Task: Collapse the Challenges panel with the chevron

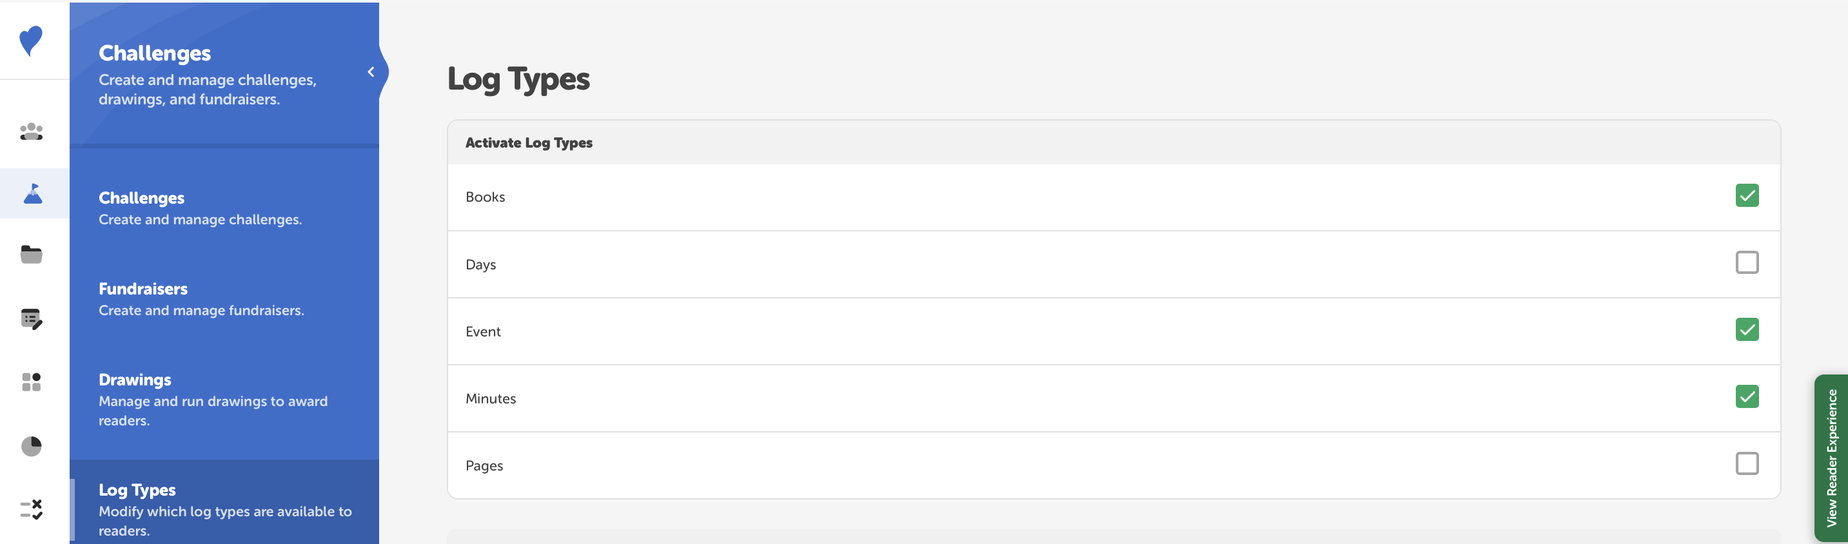Action: (371, 72)
